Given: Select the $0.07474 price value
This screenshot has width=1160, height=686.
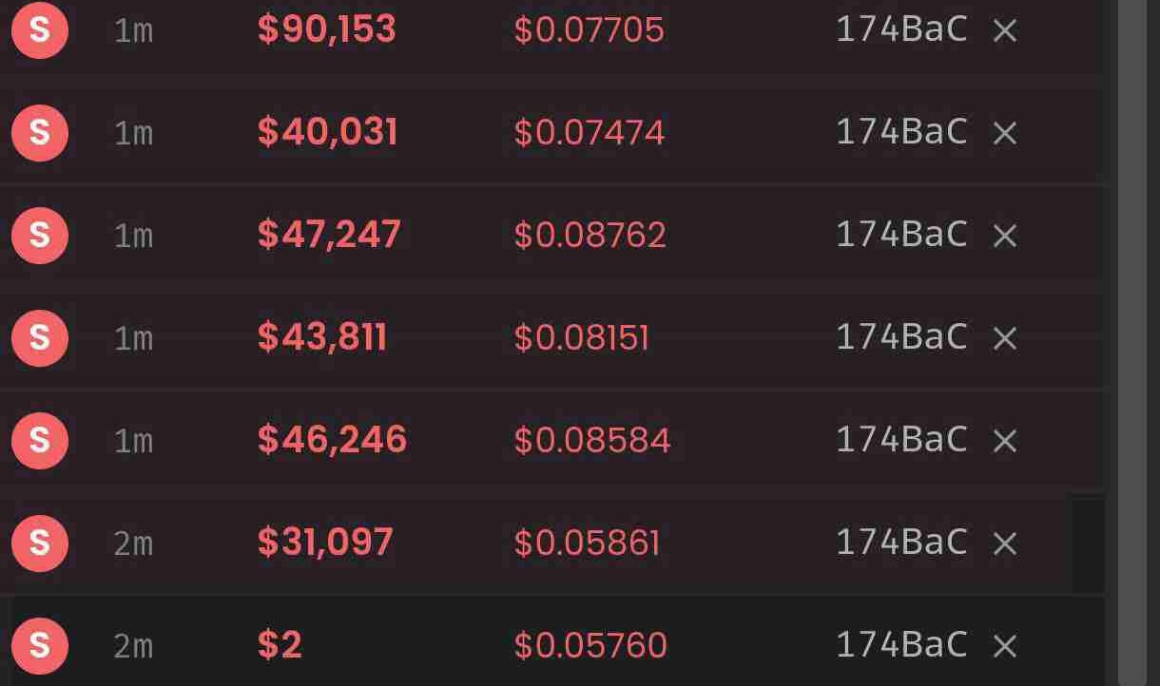Looking at the screenshot, I should (589, 133).
